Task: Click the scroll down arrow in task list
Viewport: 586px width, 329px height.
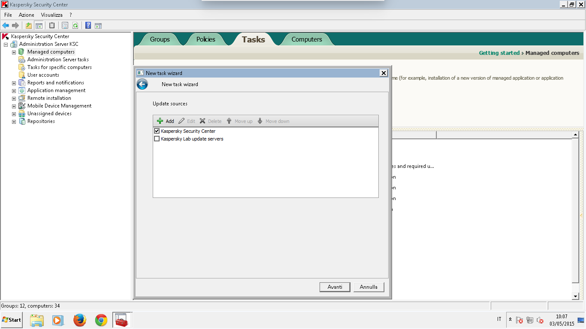Action: click(576, 296)
